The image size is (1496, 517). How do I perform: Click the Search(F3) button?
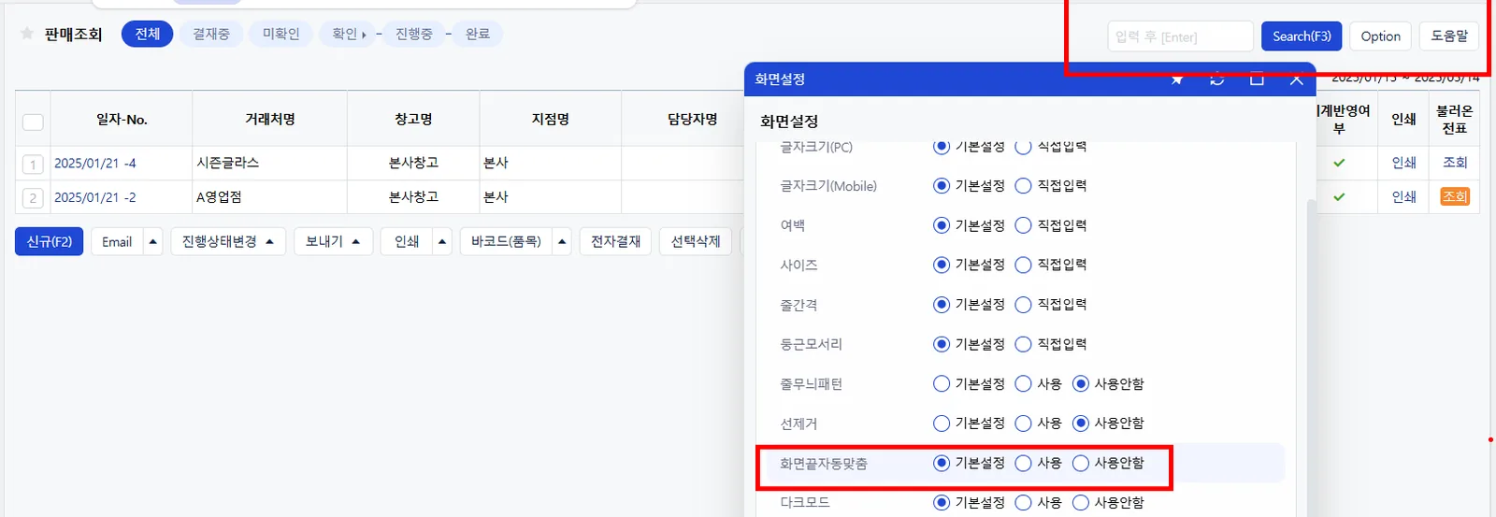(x=1302, y=36)
